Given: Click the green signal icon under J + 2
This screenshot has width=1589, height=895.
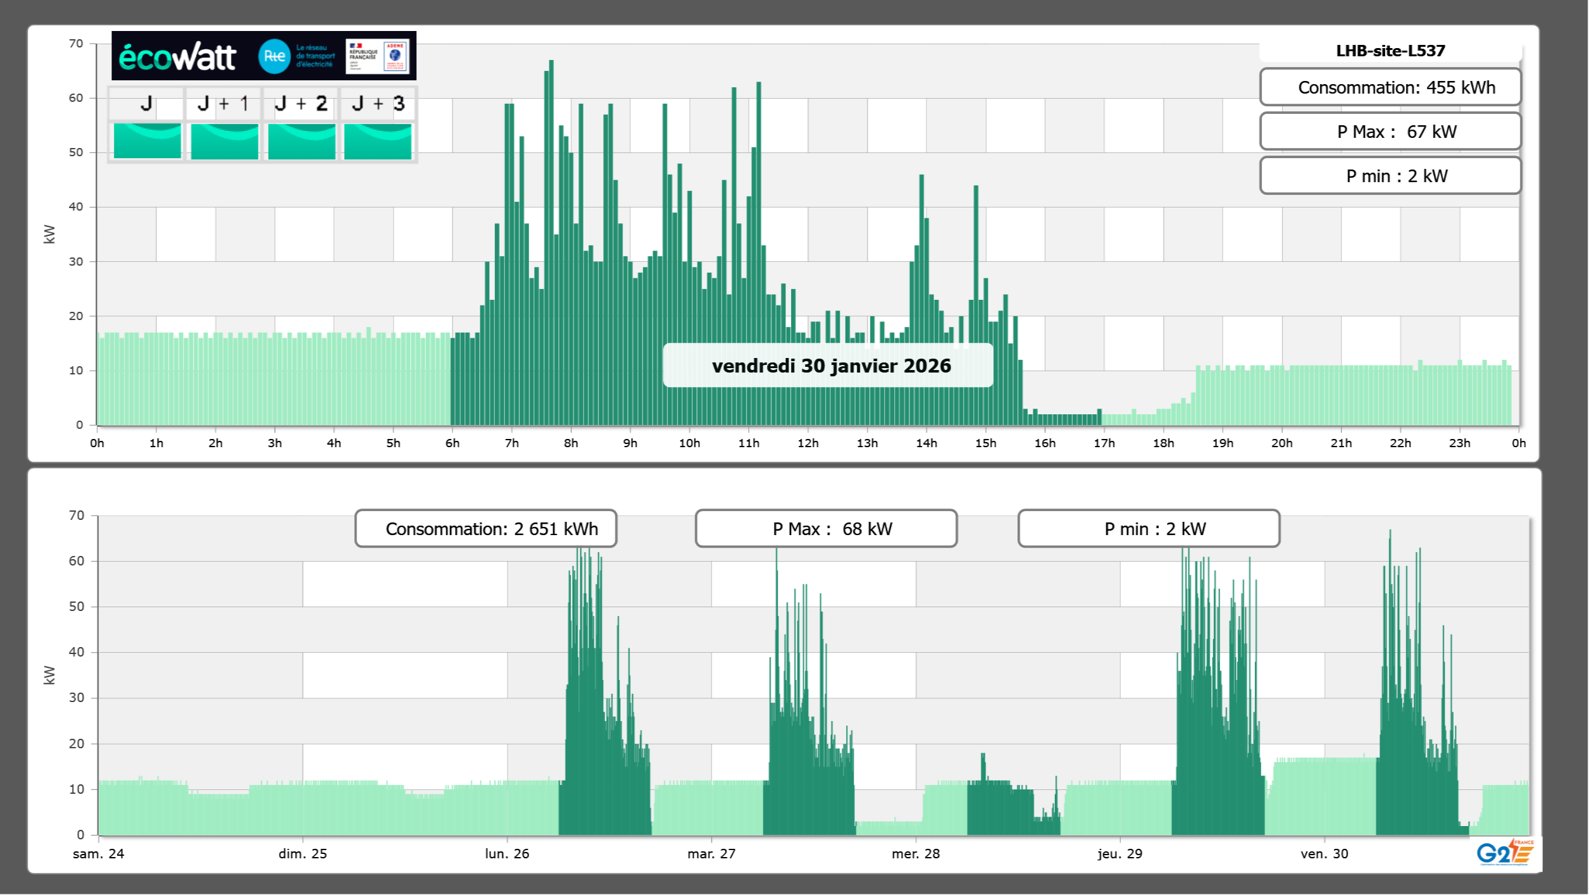Looking at the screenshot, I should coord(301,140).
